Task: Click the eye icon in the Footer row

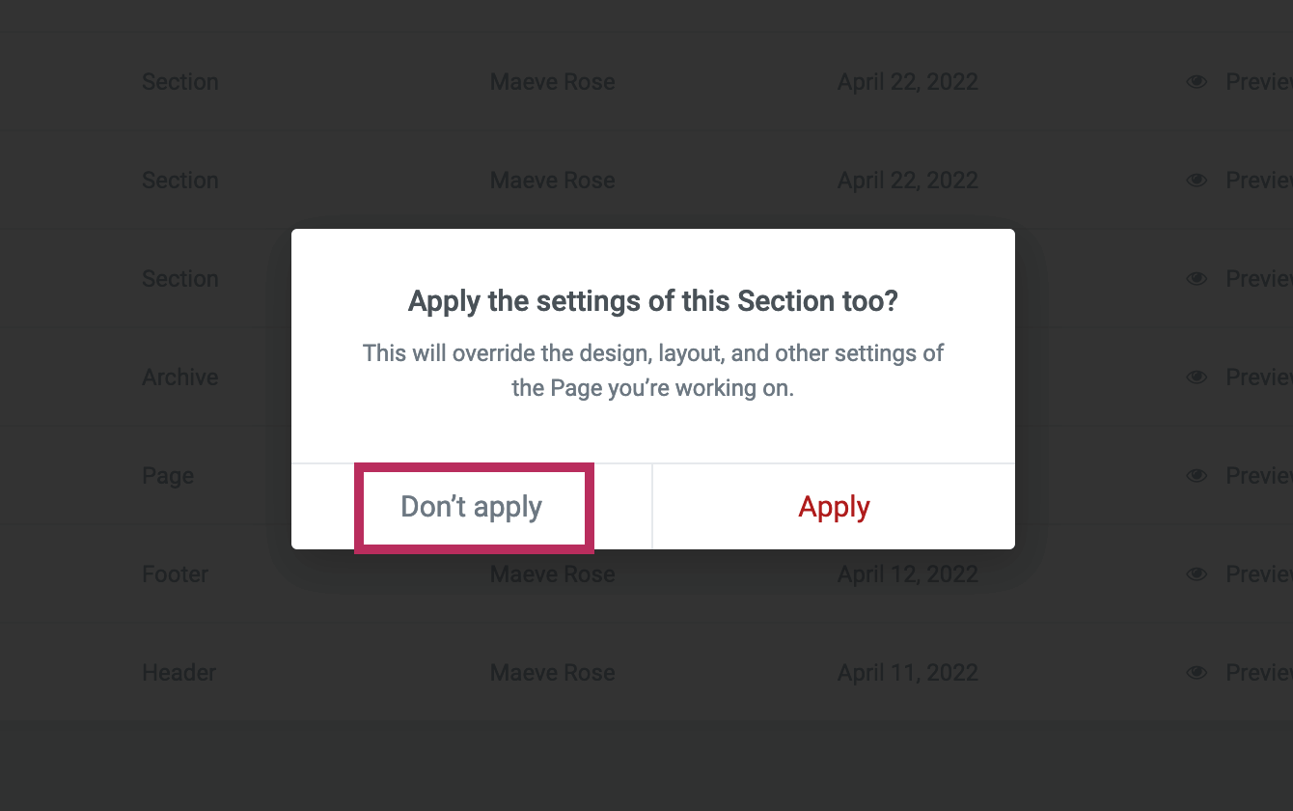Action: pos(1197,574)
